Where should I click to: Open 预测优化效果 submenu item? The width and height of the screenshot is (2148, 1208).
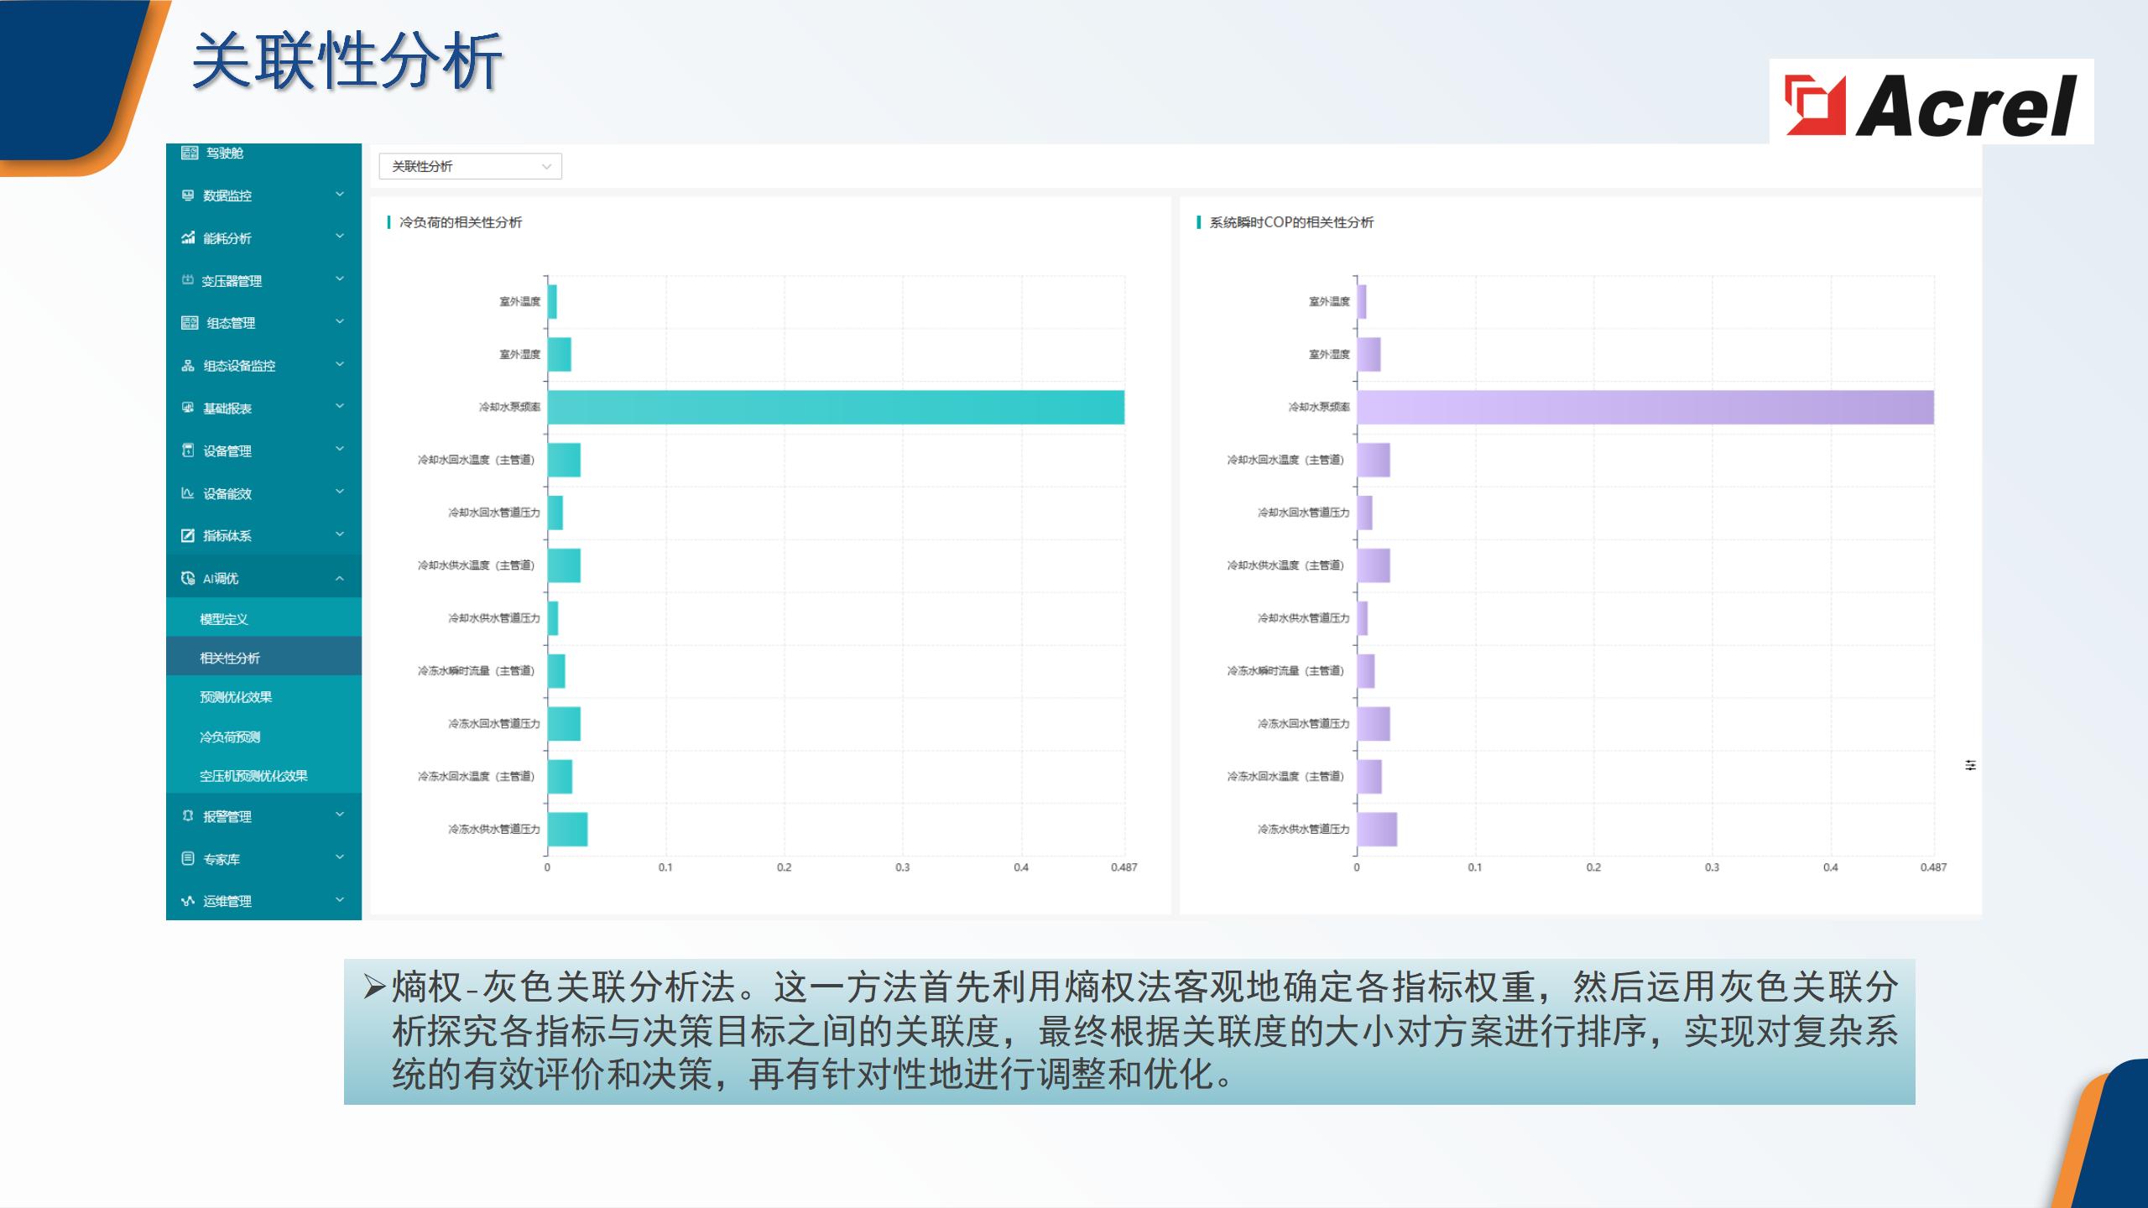236,697
